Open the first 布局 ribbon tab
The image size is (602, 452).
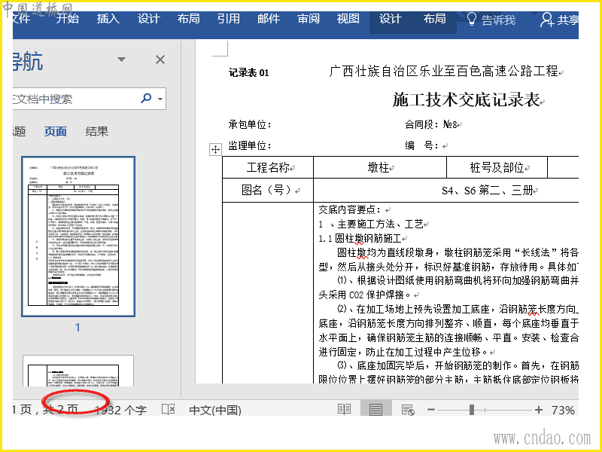pyautogui.click(x=189, y=19)
